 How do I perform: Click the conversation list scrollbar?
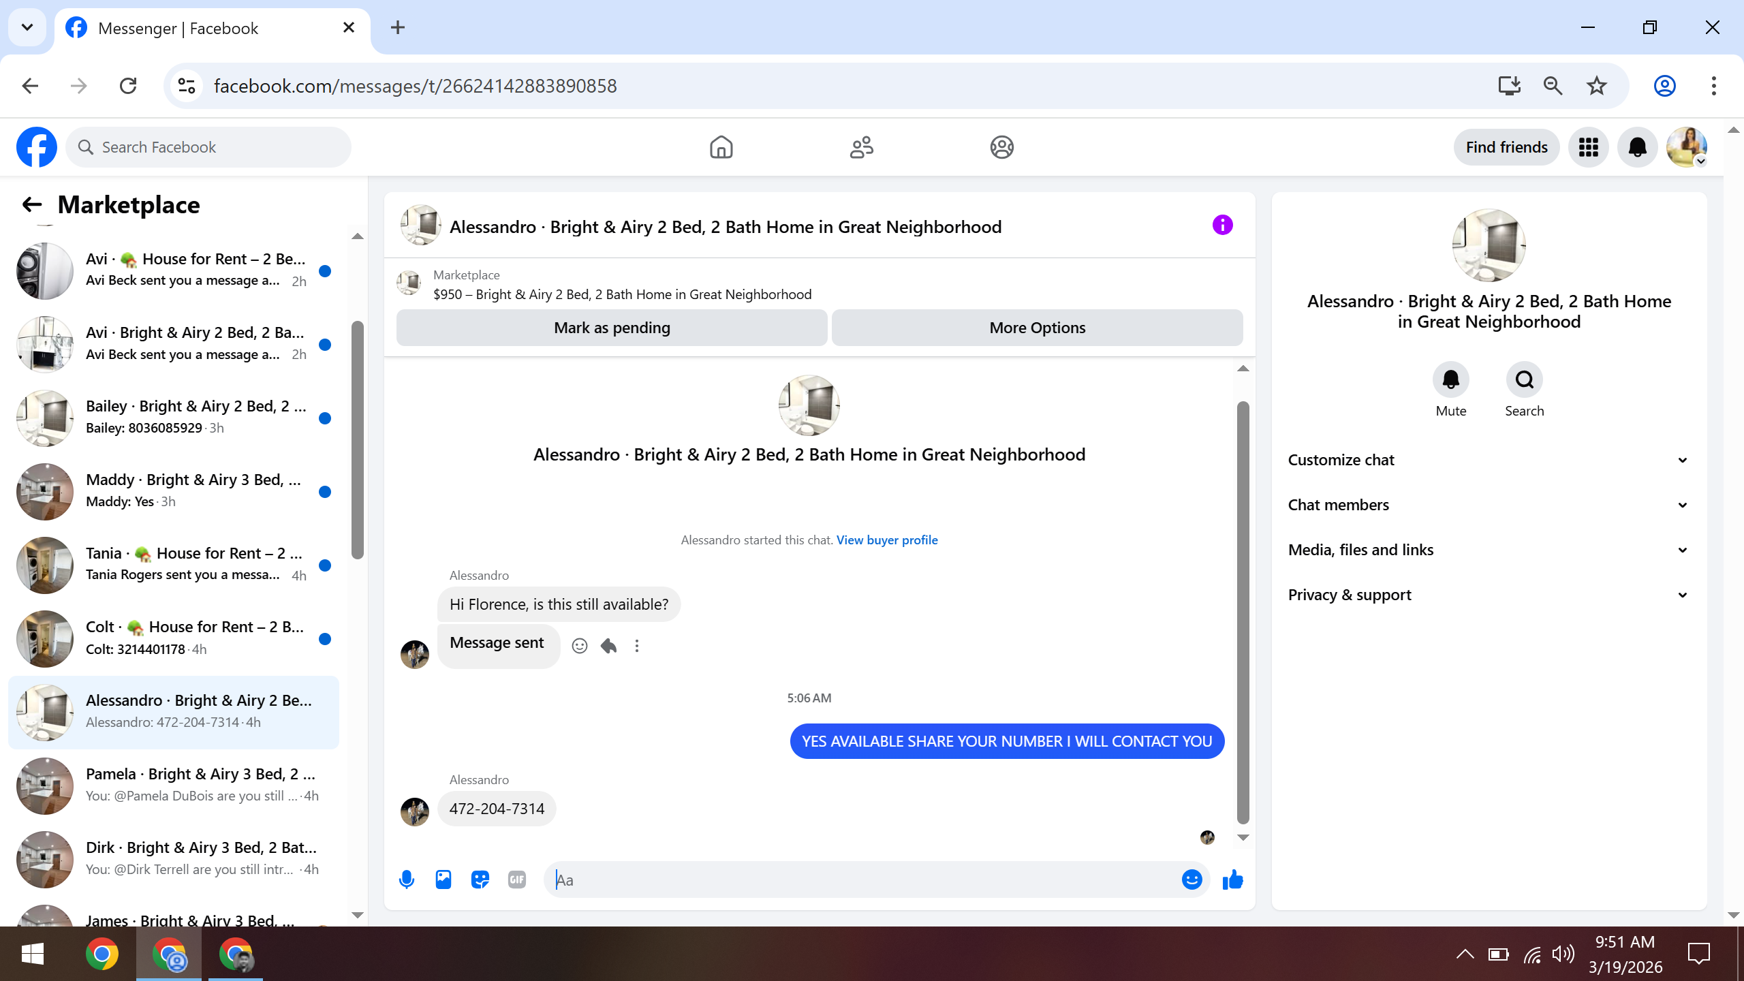(358, 439)
